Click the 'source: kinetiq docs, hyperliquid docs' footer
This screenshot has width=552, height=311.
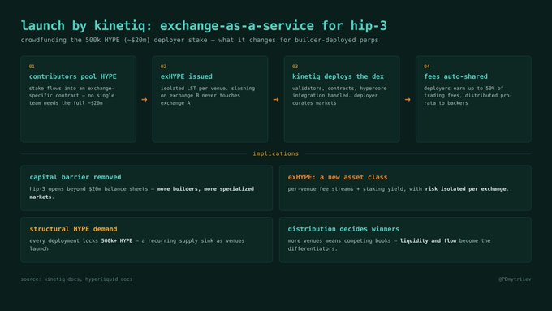[77, 279]
